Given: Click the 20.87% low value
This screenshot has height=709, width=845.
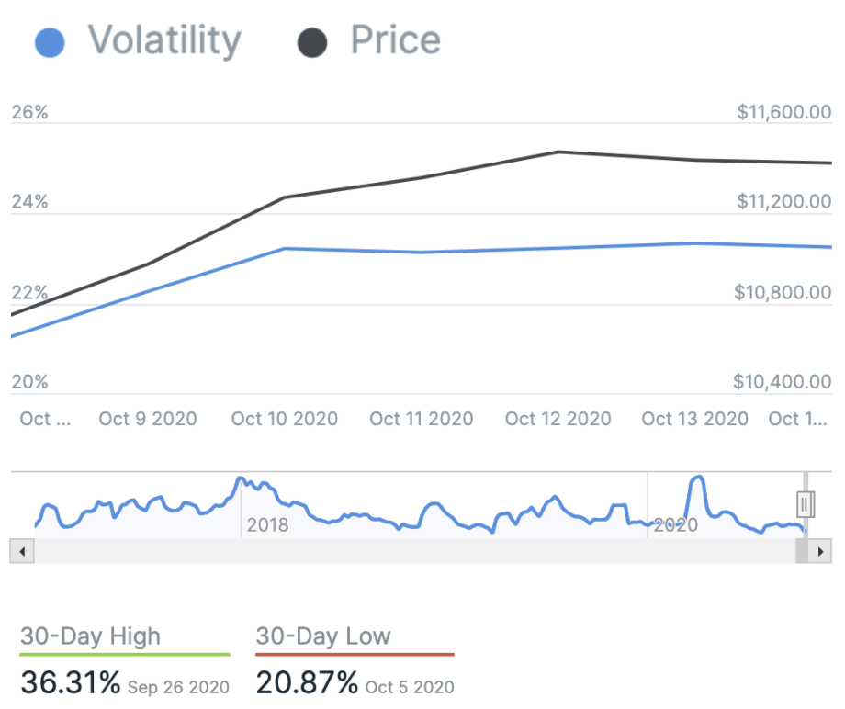Looking at the screenshot, I should pyautogui.click(x=307, y=683).
